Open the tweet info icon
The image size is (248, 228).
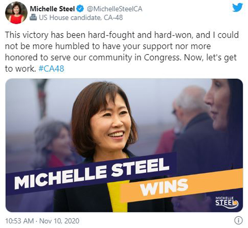pyautogui.click(x=238, y=220)
